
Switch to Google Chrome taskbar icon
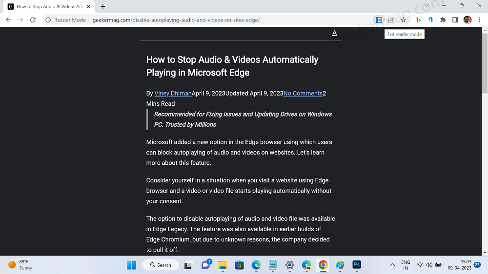point(323,265)
